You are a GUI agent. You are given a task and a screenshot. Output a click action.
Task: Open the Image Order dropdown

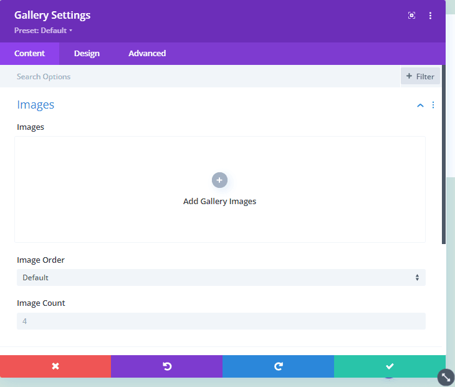pos(220,278)
